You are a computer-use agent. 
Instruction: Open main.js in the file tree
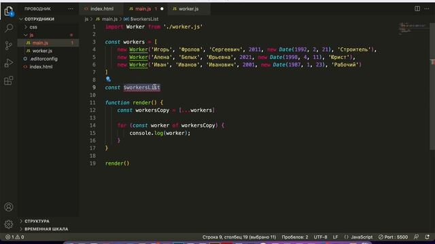[x=40, y=43]
